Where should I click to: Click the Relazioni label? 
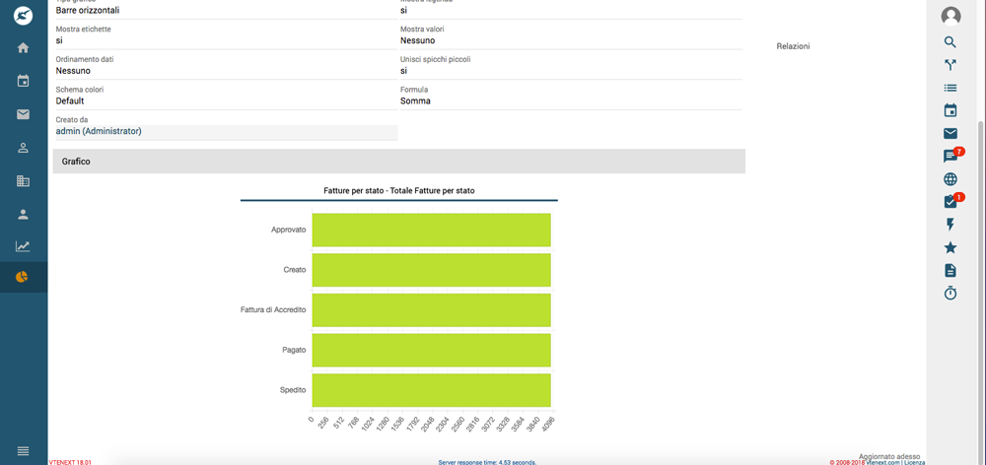click(x=793, y=46)
